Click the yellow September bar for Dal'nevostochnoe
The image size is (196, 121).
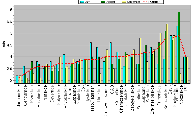coord(107,67)
